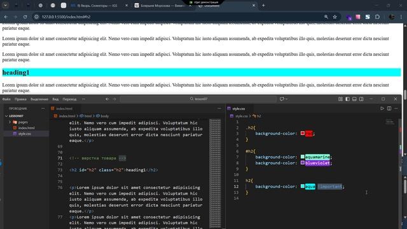Click the html breadcrumb in index.html
Screen dimensions: 407x229
click(x=88, y=116)
